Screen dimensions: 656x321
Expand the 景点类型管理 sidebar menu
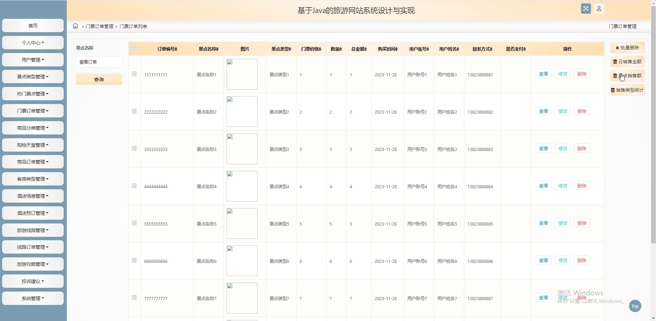(33, 77)
